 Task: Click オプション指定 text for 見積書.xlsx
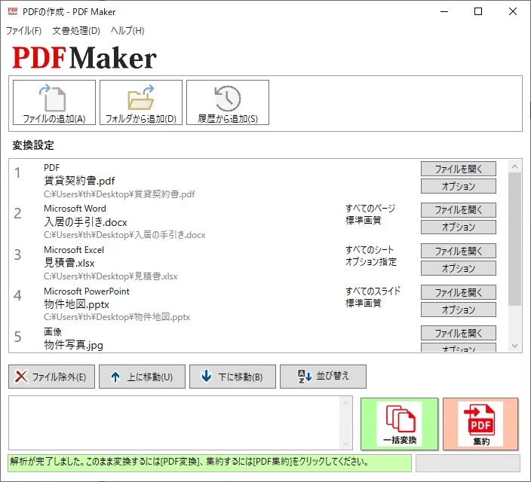(371, 262)
